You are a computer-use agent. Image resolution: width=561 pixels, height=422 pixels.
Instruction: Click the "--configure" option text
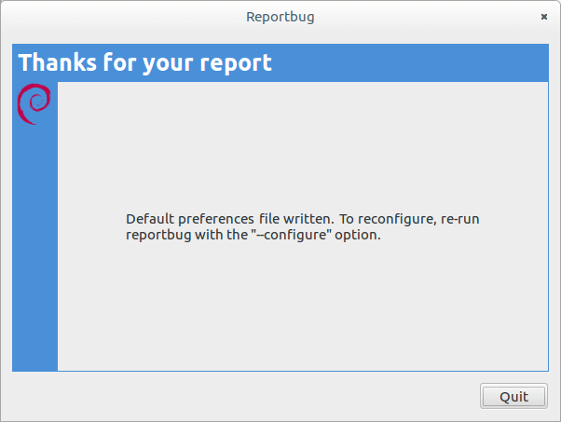click(305, 236)
